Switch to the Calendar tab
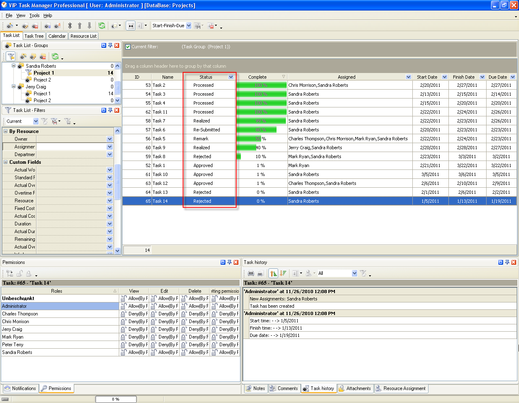The image size is (519, 403). coord(57,36)
